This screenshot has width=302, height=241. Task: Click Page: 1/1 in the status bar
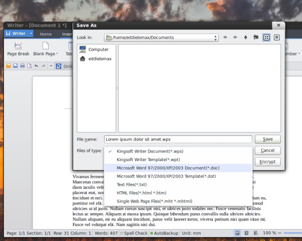(x=16, y=233)
